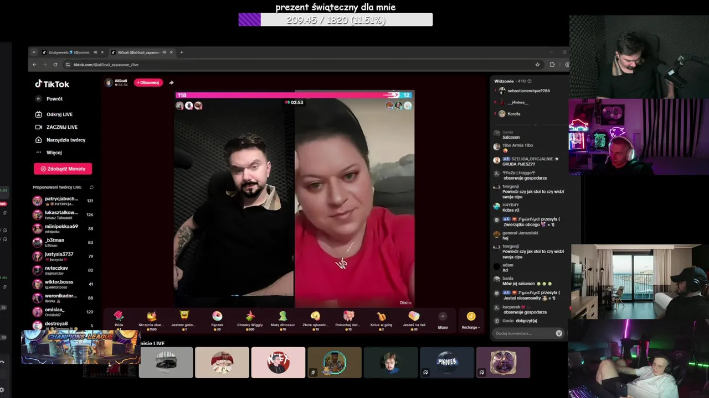Mute the AliScali tab audio

point(164,53)
